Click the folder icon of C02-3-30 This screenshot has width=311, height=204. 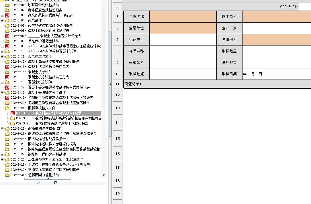click(7, 170)
